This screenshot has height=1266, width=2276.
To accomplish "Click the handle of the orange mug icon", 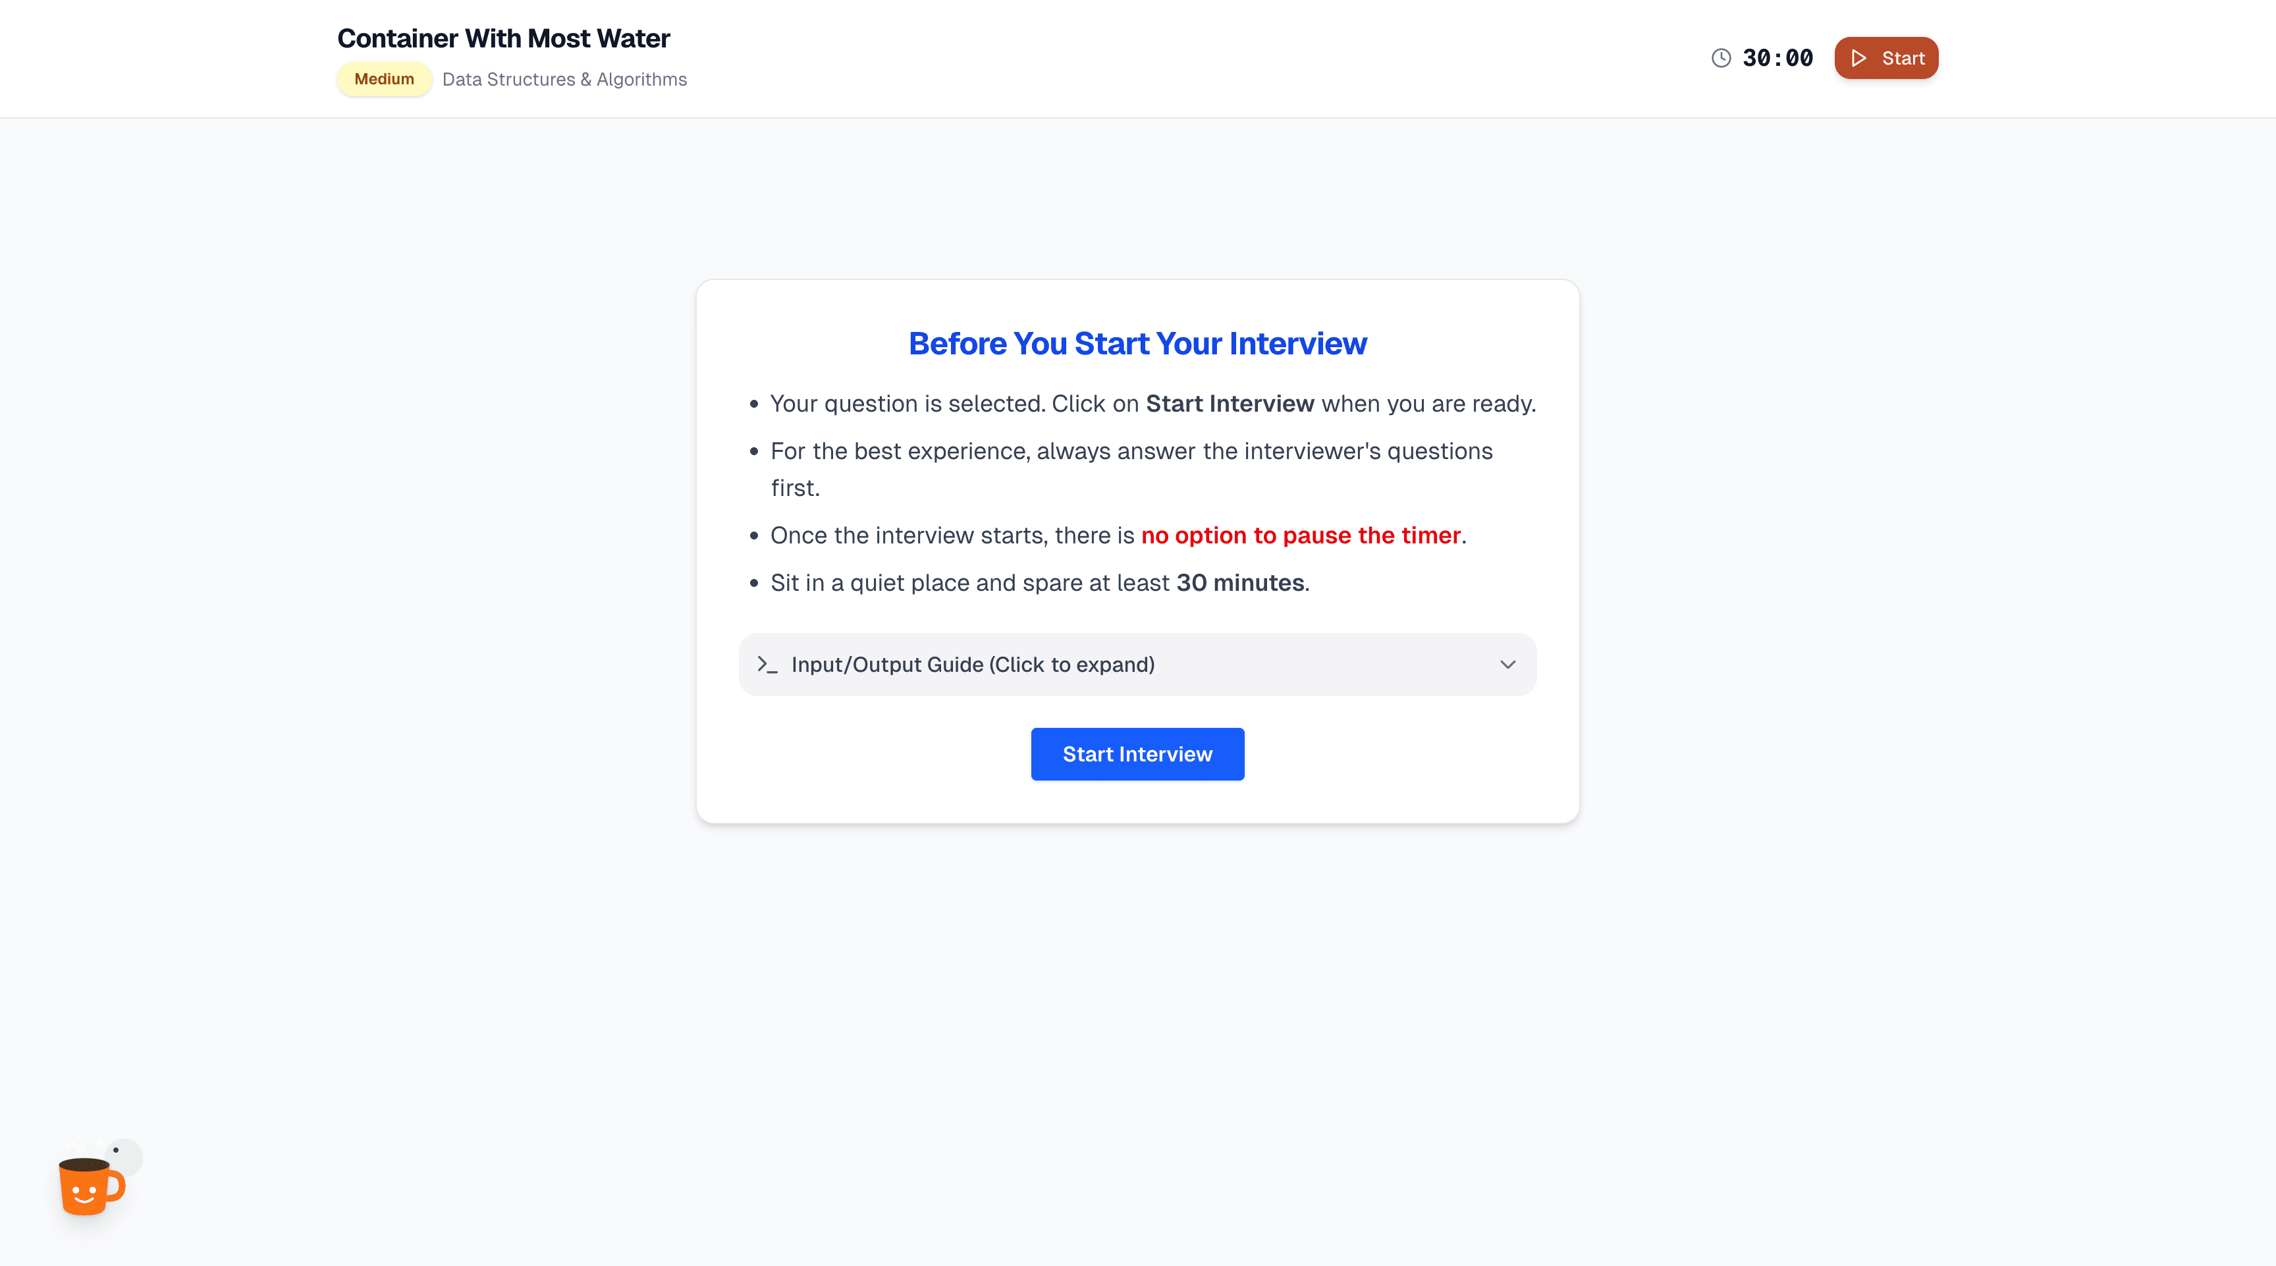I will click(115, 1188).
